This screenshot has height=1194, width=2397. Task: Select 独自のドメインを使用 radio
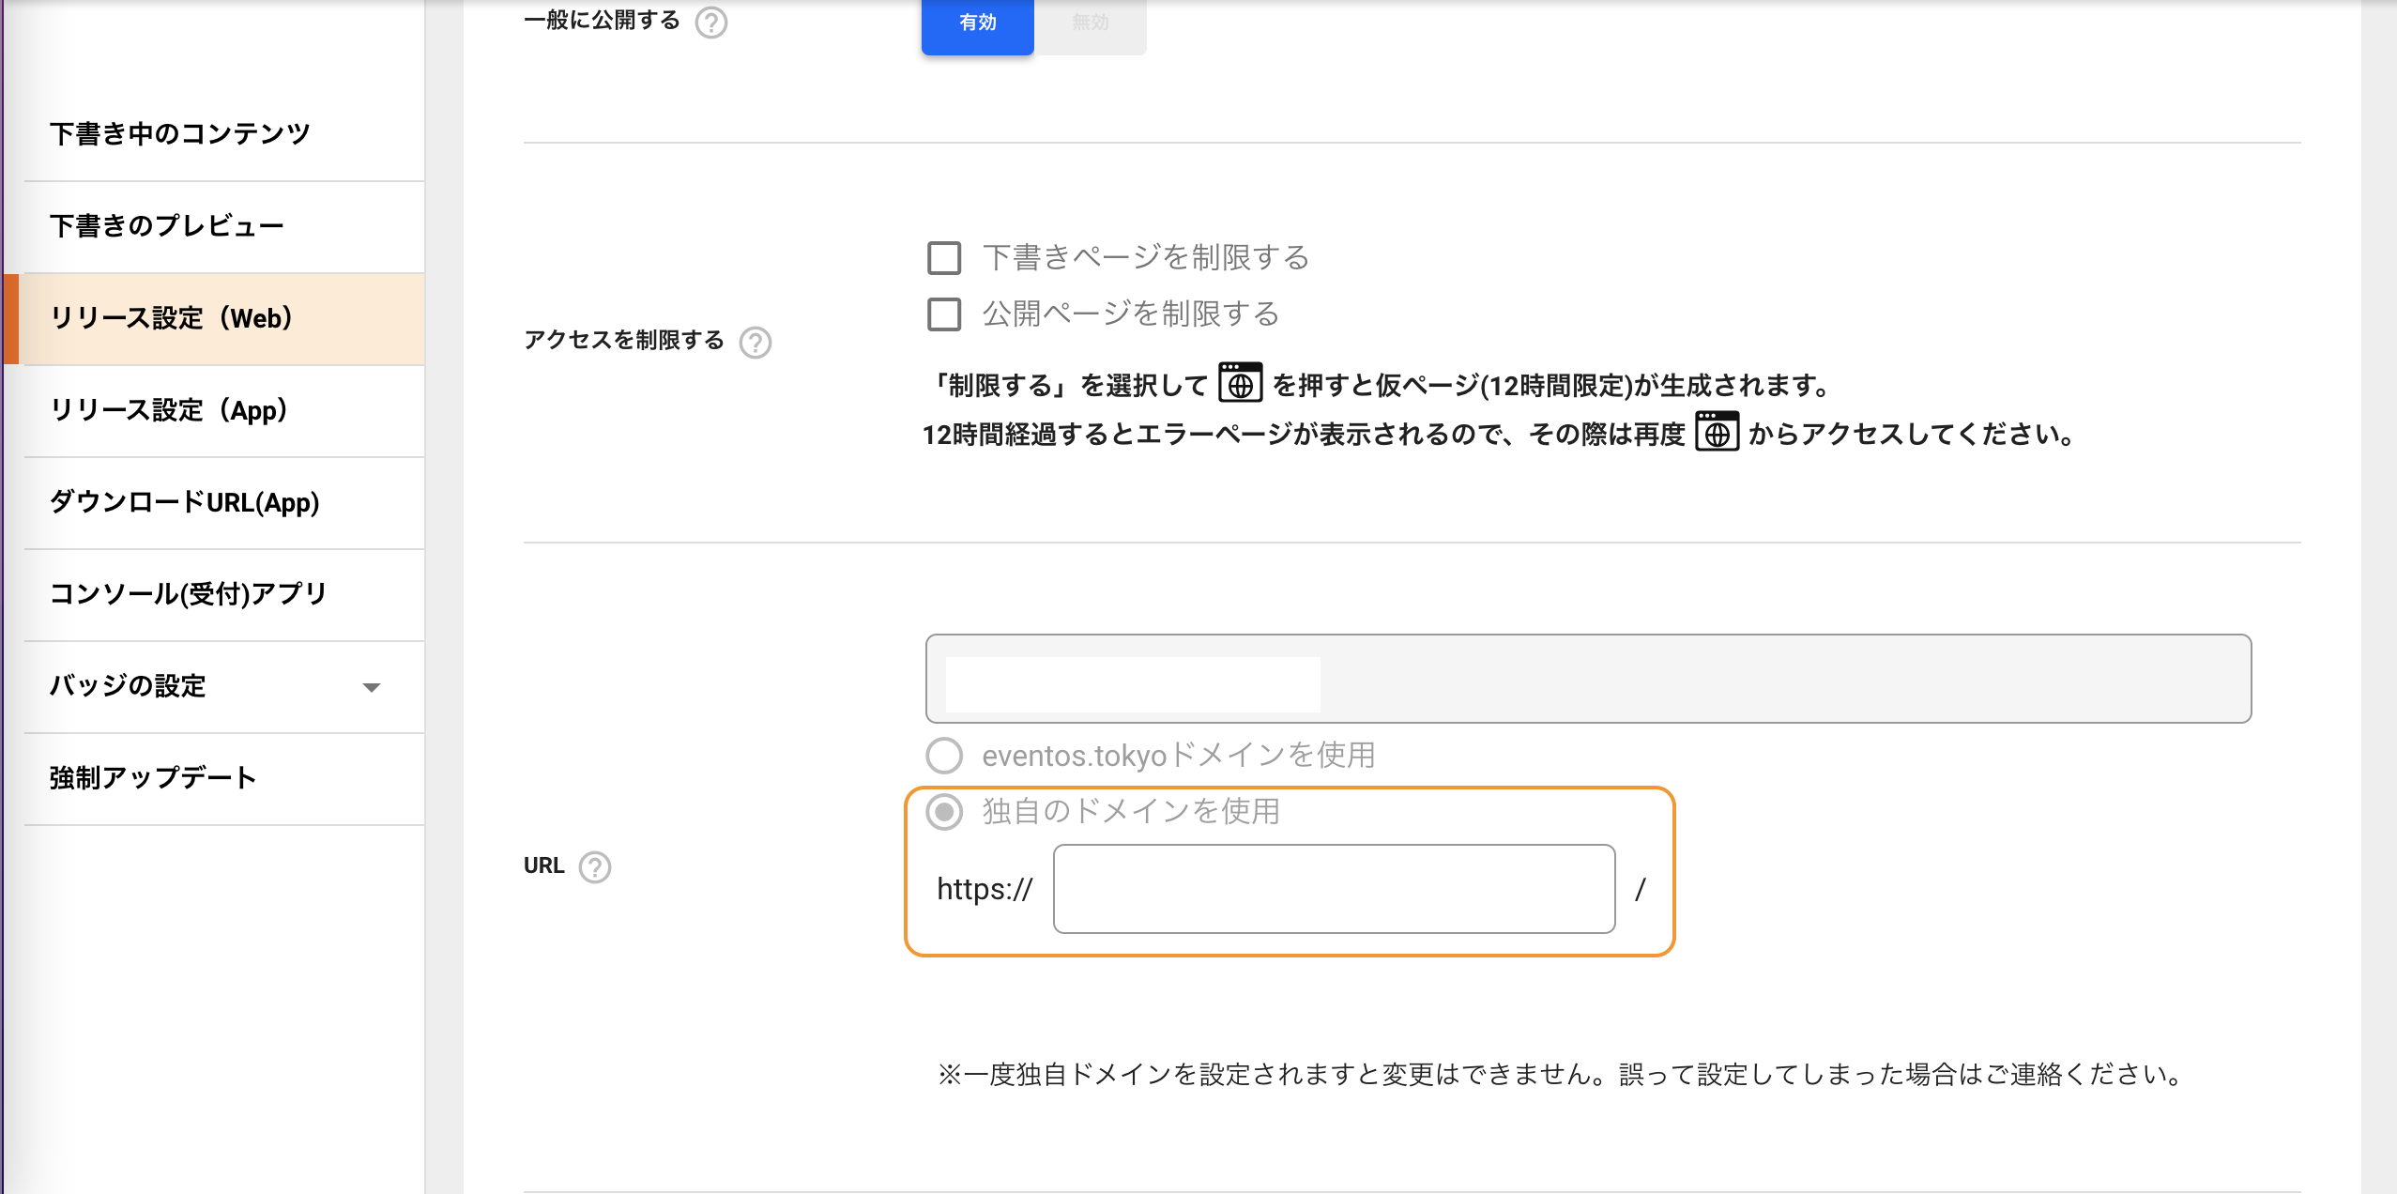[x=944, y=812]
